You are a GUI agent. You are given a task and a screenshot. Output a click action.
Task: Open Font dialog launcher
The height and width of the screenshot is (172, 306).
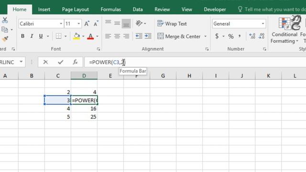(98, 49)
